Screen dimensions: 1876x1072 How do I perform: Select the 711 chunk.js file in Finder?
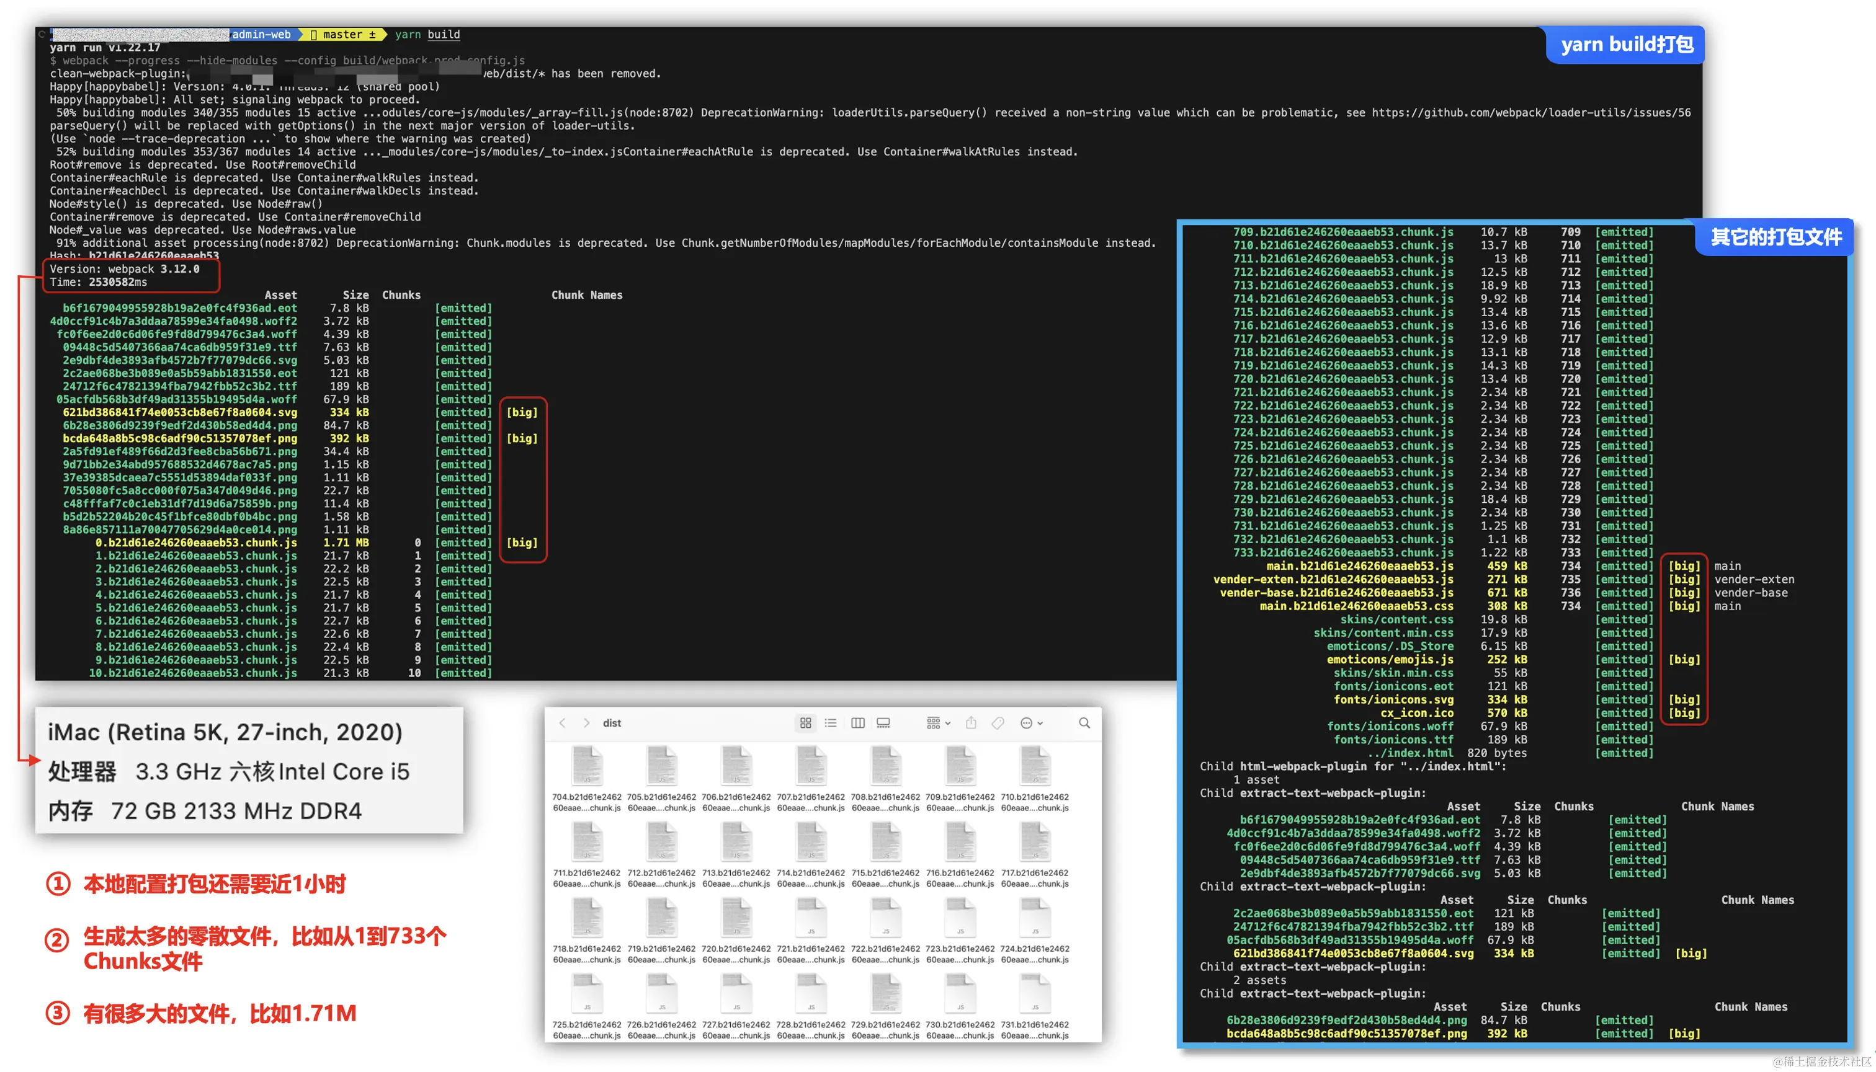(x=587, y=841)
